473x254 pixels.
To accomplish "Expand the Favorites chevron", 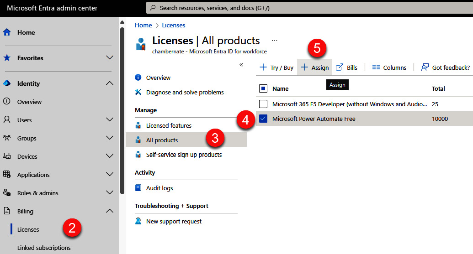I will [x=110, y=57].
